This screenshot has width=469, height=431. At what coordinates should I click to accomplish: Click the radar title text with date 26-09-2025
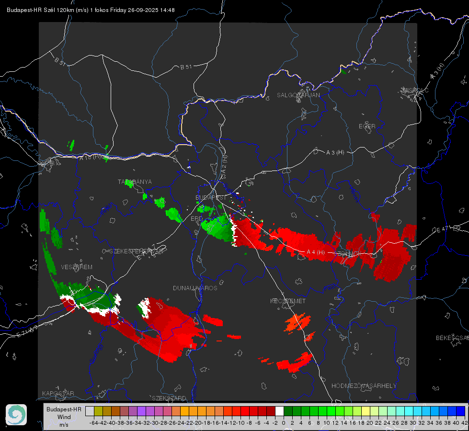[x=91, y=10]
